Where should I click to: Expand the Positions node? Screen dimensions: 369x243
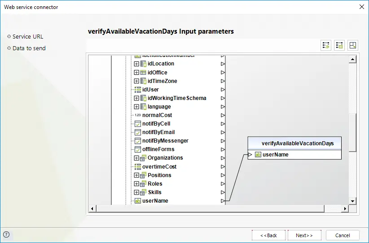point(136,175)
